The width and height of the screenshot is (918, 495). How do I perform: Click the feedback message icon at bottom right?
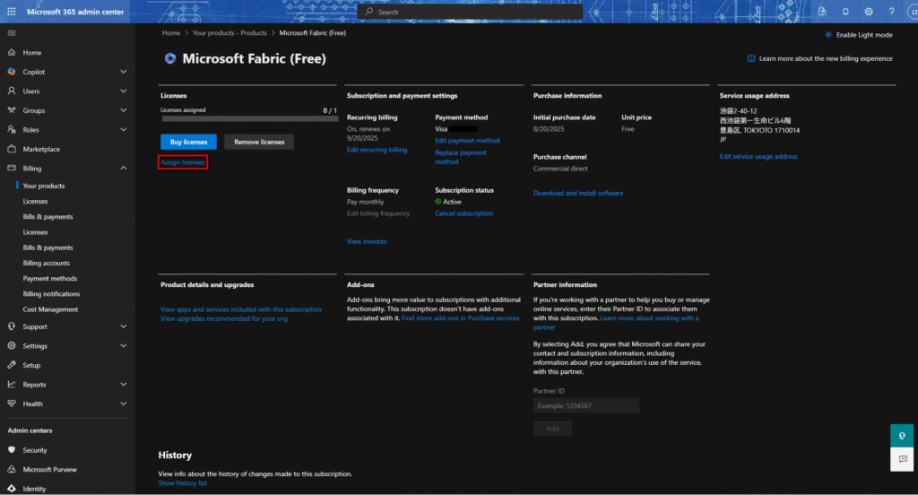(x=903, y=458)
